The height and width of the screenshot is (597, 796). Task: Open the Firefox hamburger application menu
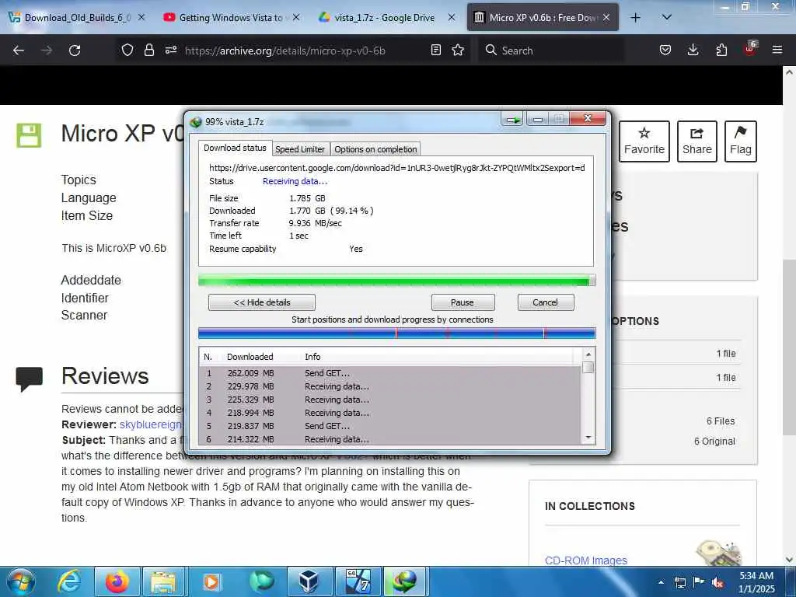point(777,51)
